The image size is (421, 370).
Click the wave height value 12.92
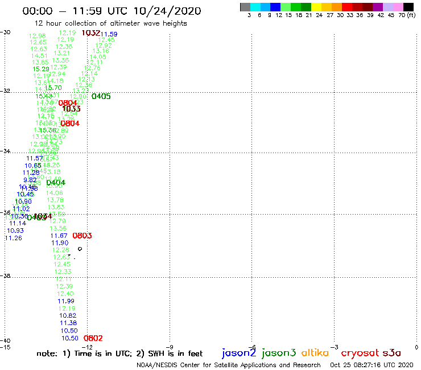[104, 46]
